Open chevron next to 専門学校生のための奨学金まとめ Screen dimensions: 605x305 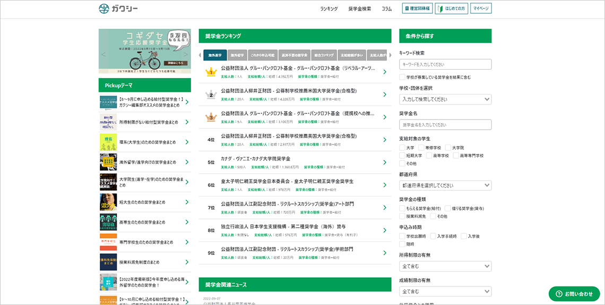point(187,242)
